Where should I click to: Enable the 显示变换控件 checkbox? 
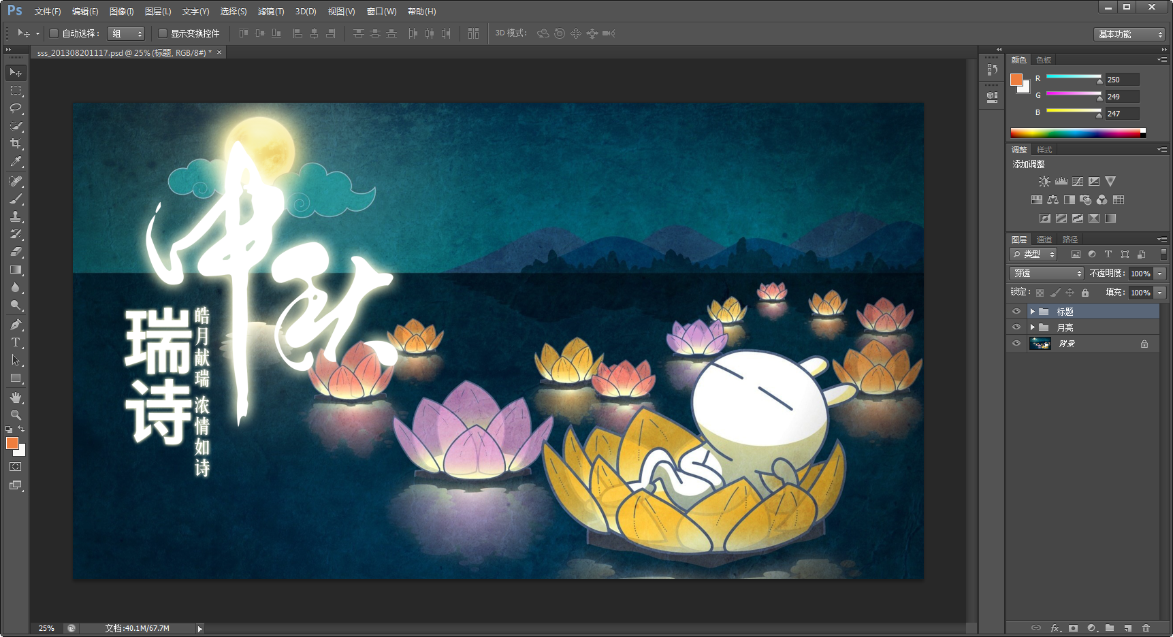point(163,33)
